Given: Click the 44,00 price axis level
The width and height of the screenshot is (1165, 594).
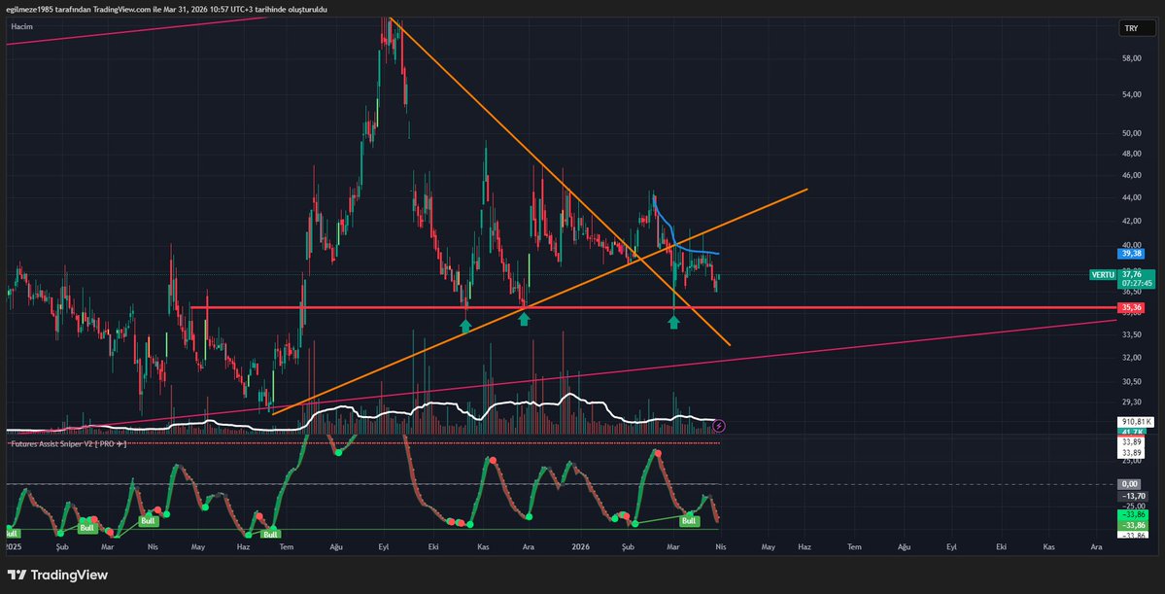Looking at the screenshot, I should click(1132, 197).
